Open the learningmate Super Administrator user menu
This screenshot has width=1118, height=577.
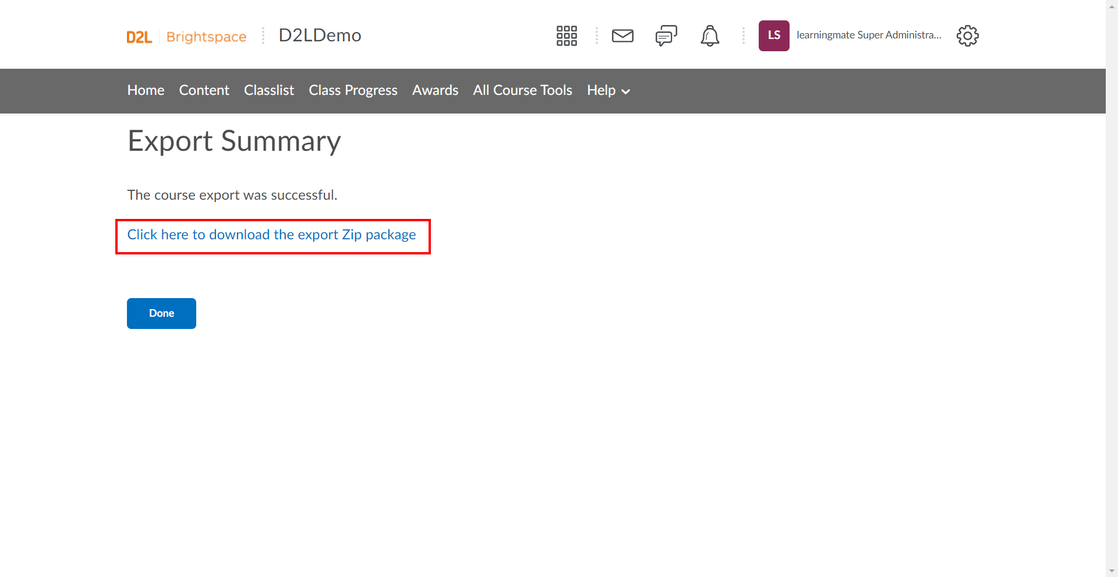coord(869,35)
